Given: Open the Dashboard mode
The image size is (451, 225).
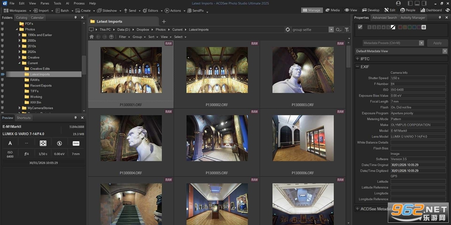Looking at the screenshot, I should [x=431, y=10].
